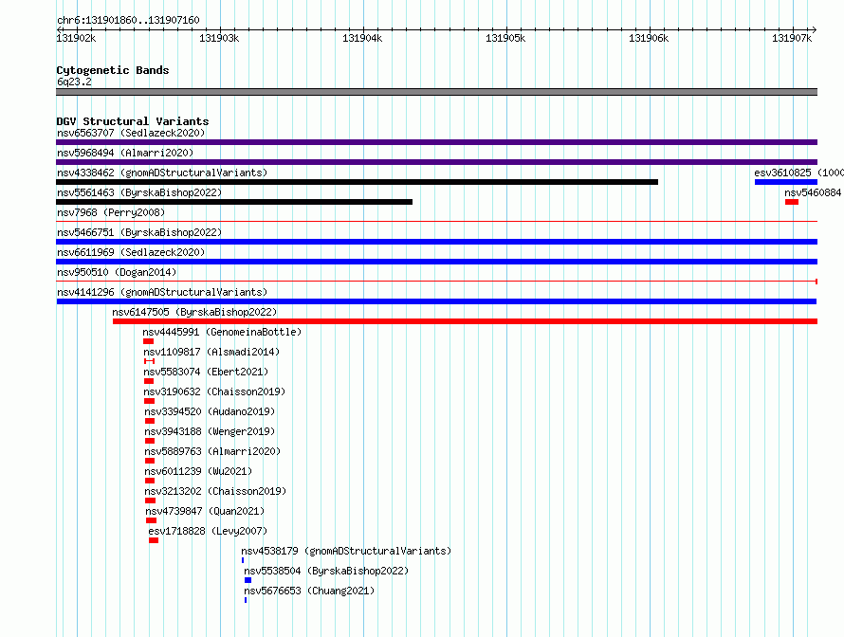Open nsv4338462 (gnomADStructuralVariants) label

pyautogui.click(x=162, y=173)
